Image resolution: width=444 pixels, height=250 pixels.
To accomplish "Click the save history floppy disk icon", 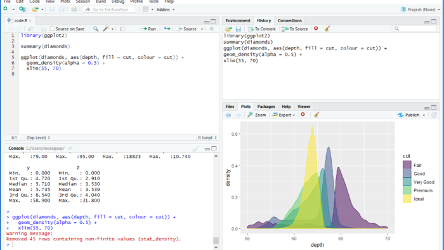I will point(238,29).
